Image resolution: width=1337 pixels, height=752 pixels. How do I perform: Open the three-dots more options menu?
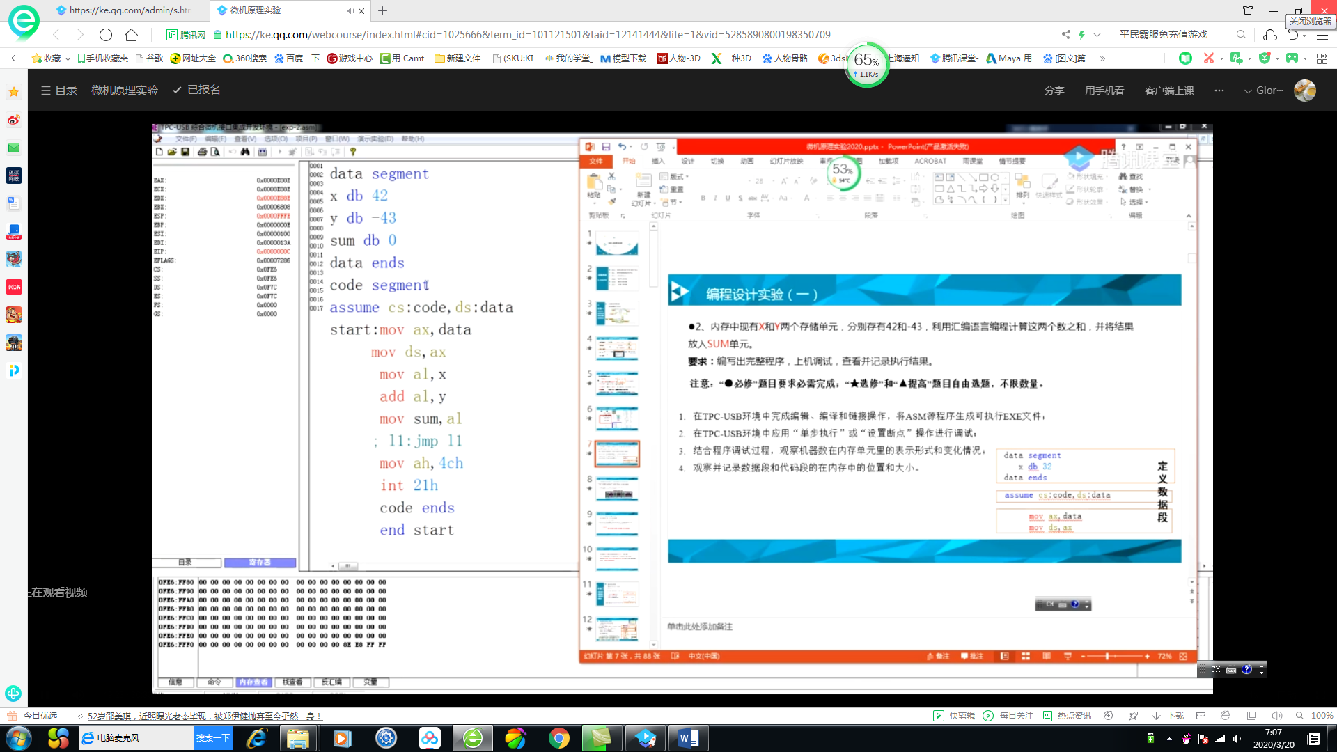pyautogui.click(x=1219, y=91)
